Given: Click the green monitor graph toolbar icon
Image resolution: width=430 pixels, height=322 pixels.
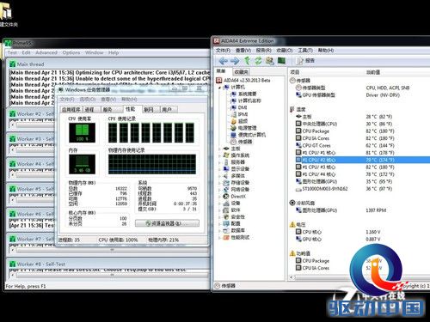Looking at the screenshot, I should pyautogui.click(x=281, y=61).
